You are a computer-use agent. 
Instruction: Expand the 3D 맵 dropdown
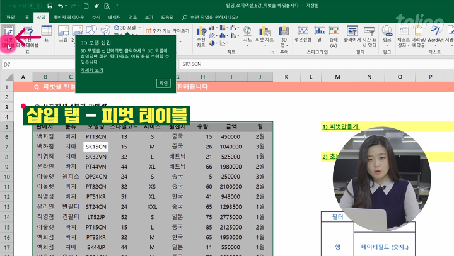tap(288, 46)
